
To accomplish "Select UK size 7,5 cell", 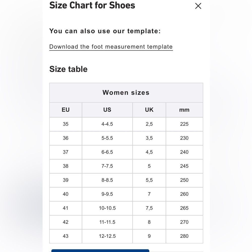I will (x=149, y=208).
